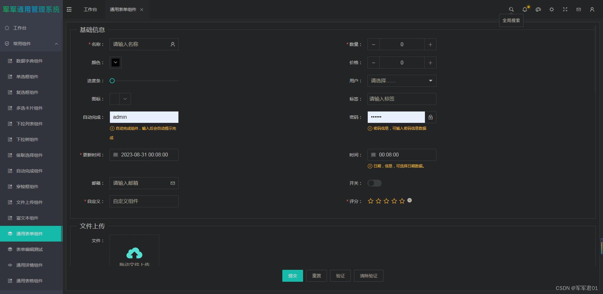
Task: Click the envelope icon in the 邮箱 field
Action: click(x=173, y=183)
